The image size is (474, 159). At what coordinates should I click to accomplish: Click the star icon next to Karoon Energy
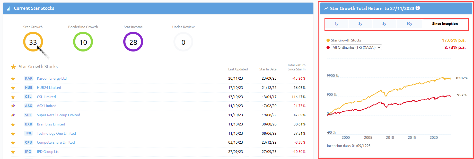pos(13,79)
